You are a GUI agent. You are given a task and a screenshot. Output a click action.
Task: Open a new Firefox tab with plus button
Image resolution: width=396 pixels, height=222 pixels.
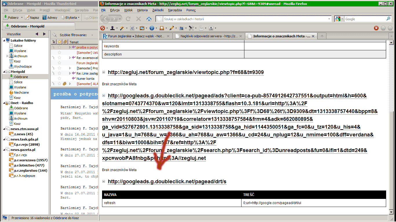[322, 36]
